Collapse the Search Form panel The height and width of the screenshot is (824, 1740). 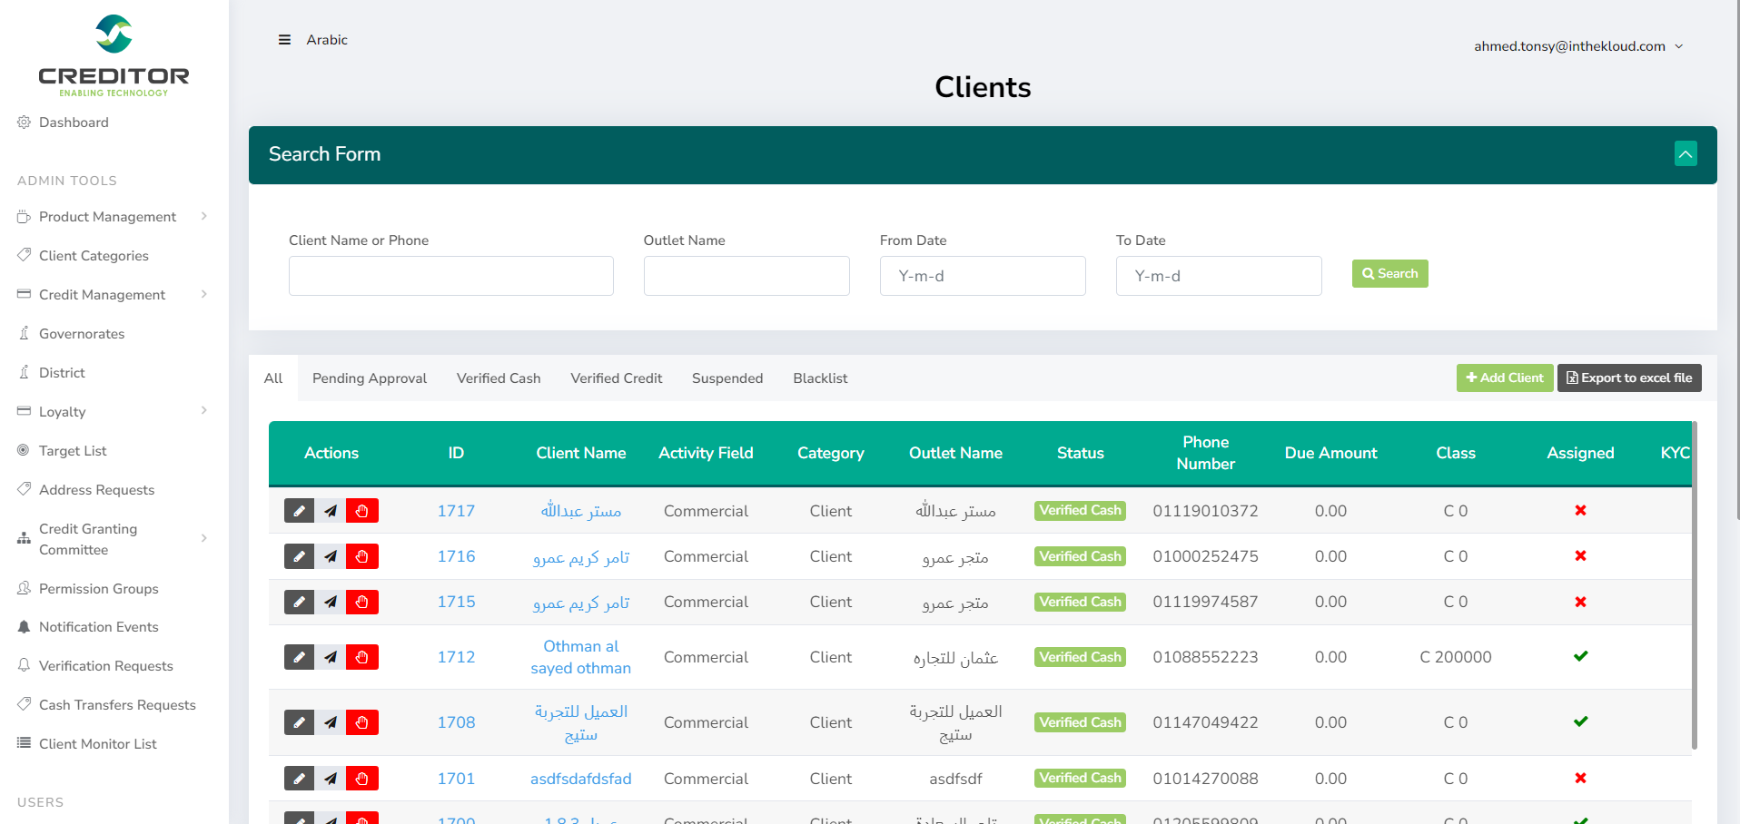(x=1686, y=154)
